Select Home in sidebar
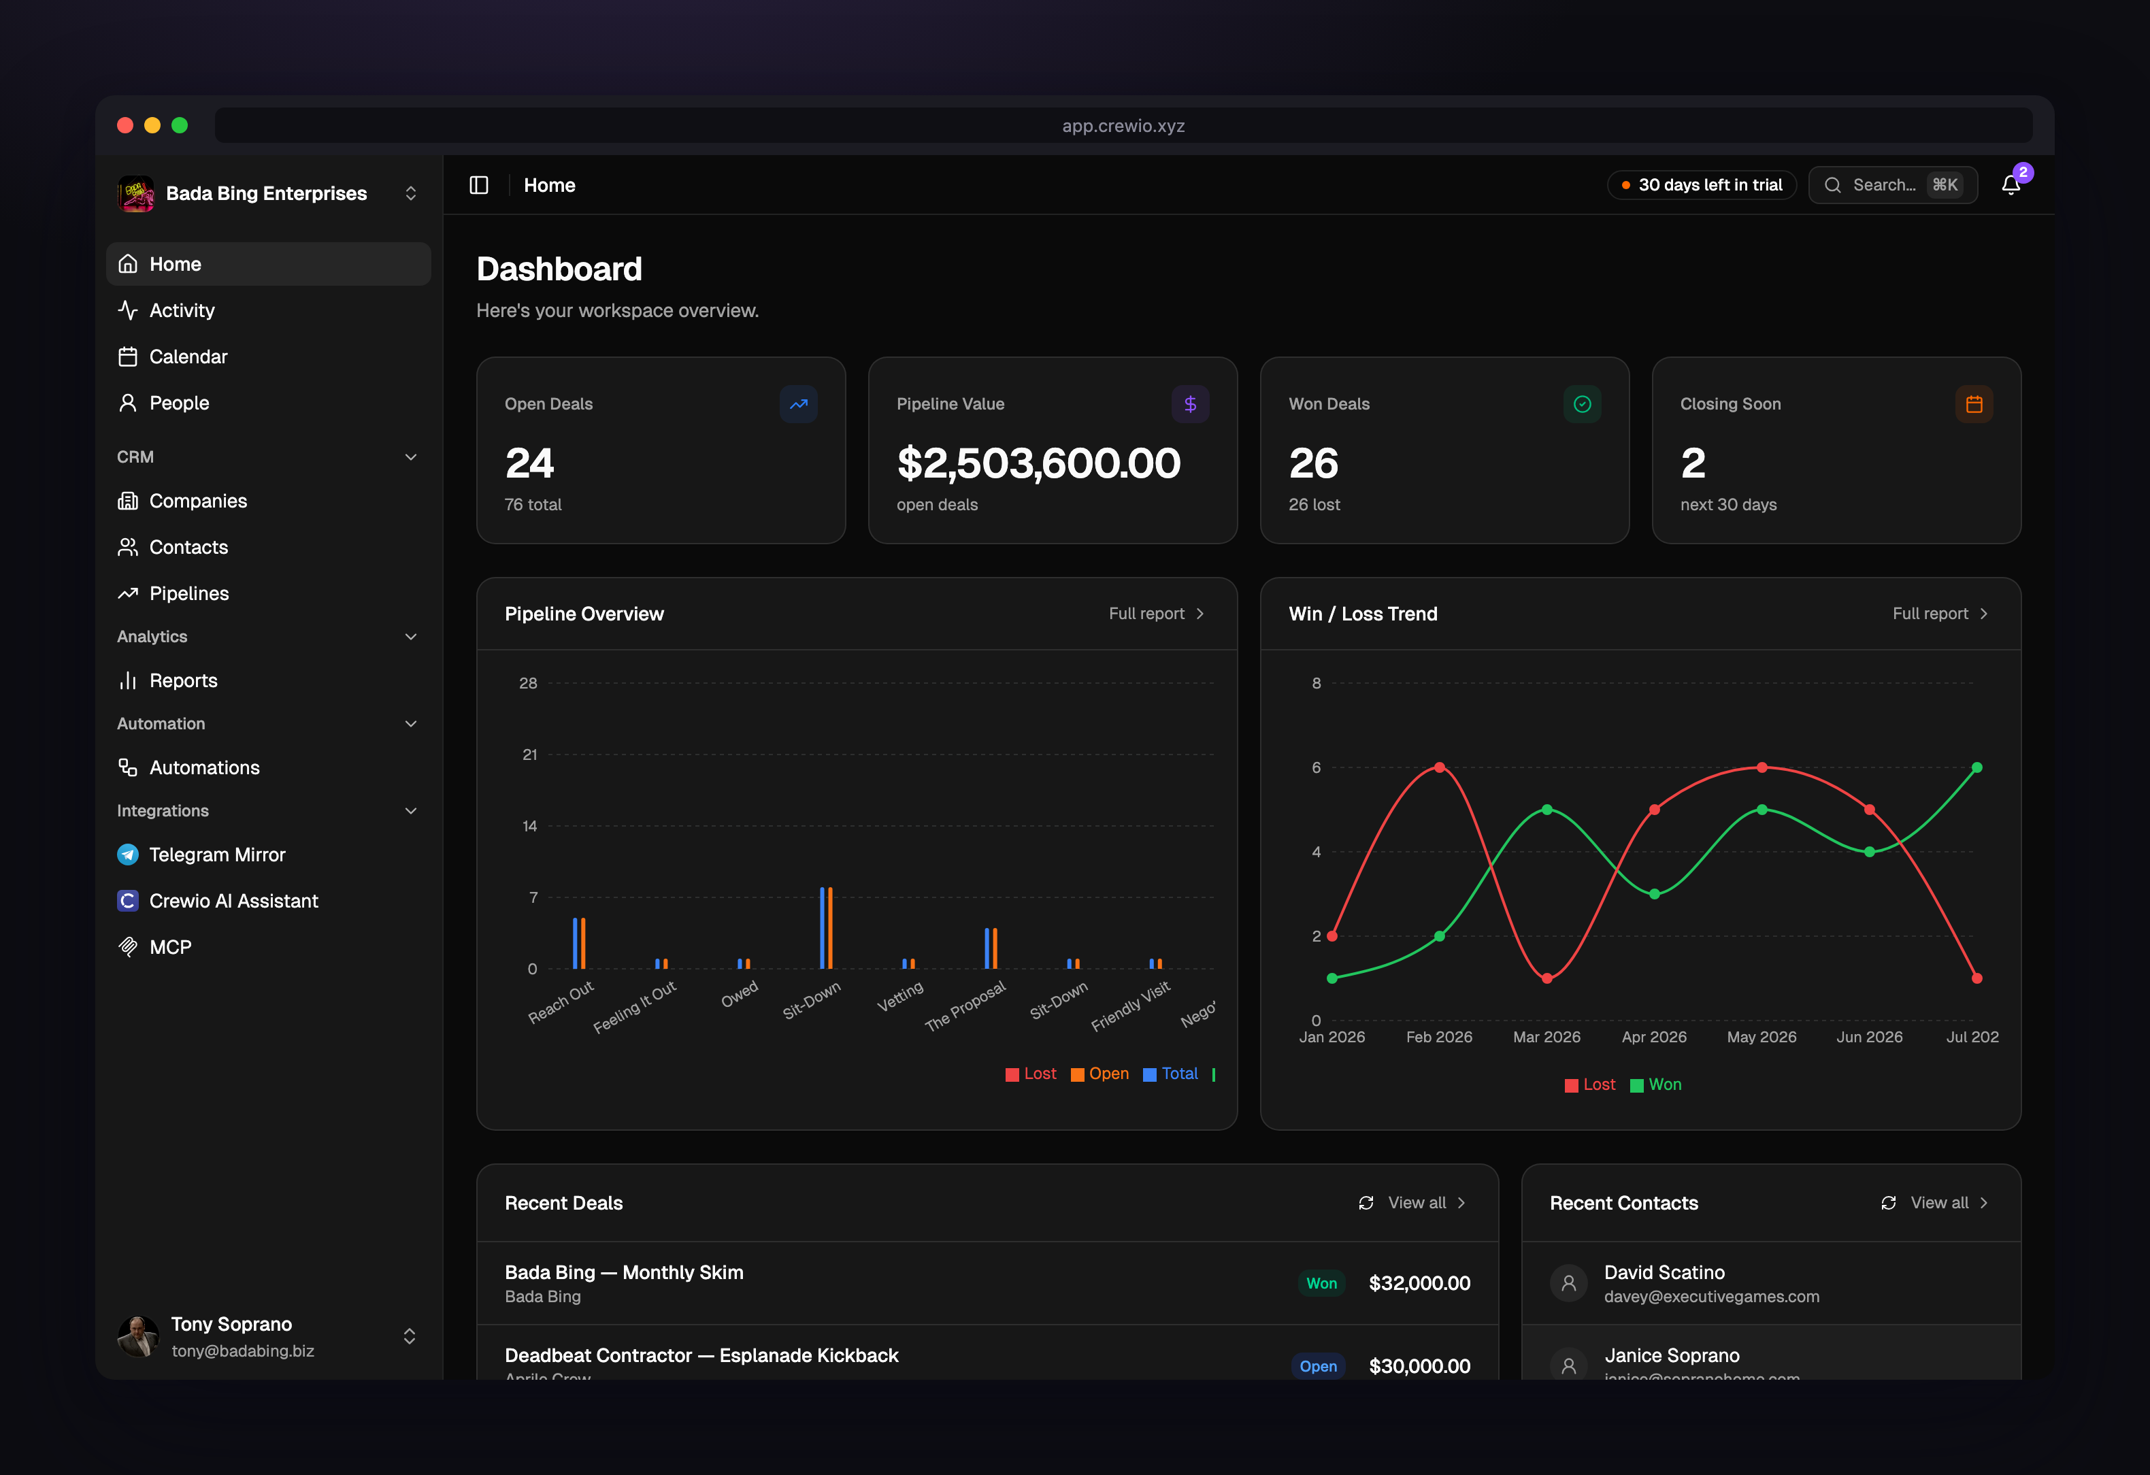 [x=268, y=265]
